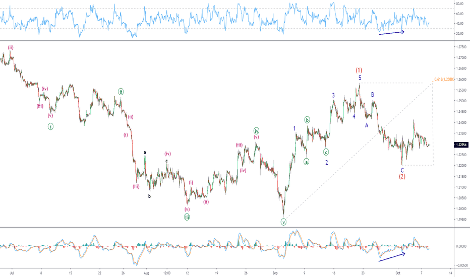Click the blue wave 5 label
The height and width of the screenshot is (277, 470).
360,78
